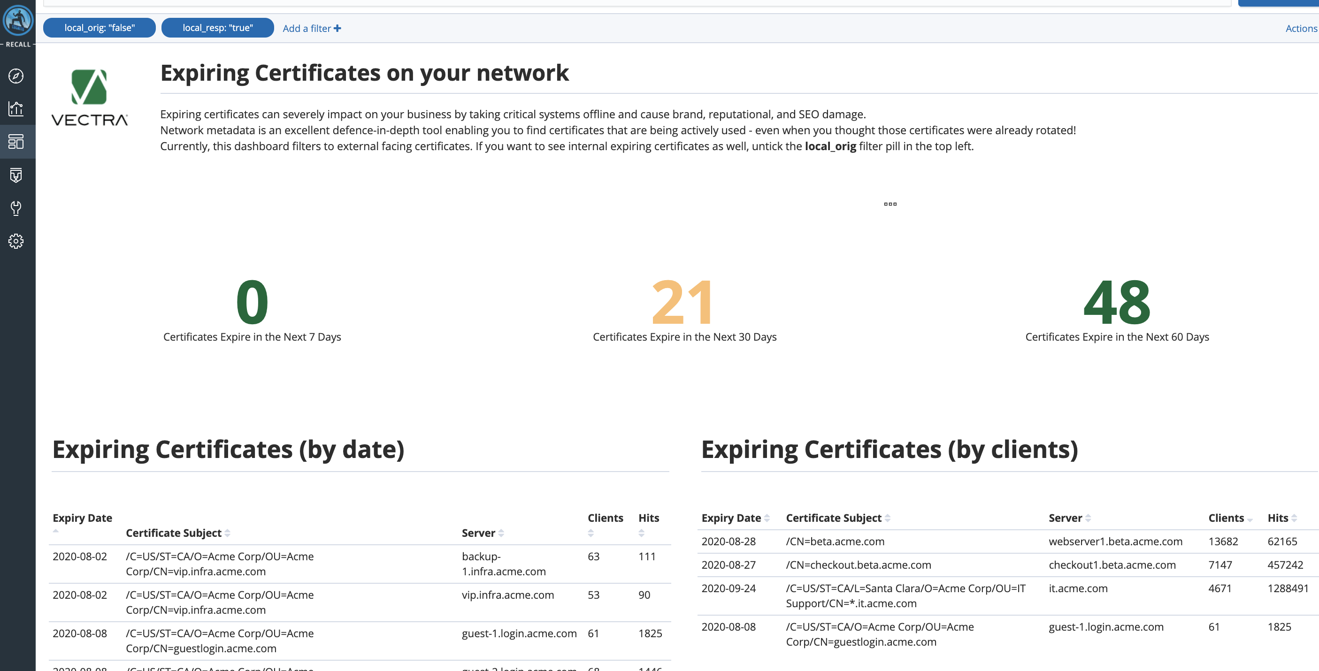The image size is (1319, 671).
Task: Open the Dashboard panel icon
Action: point(16,142)
